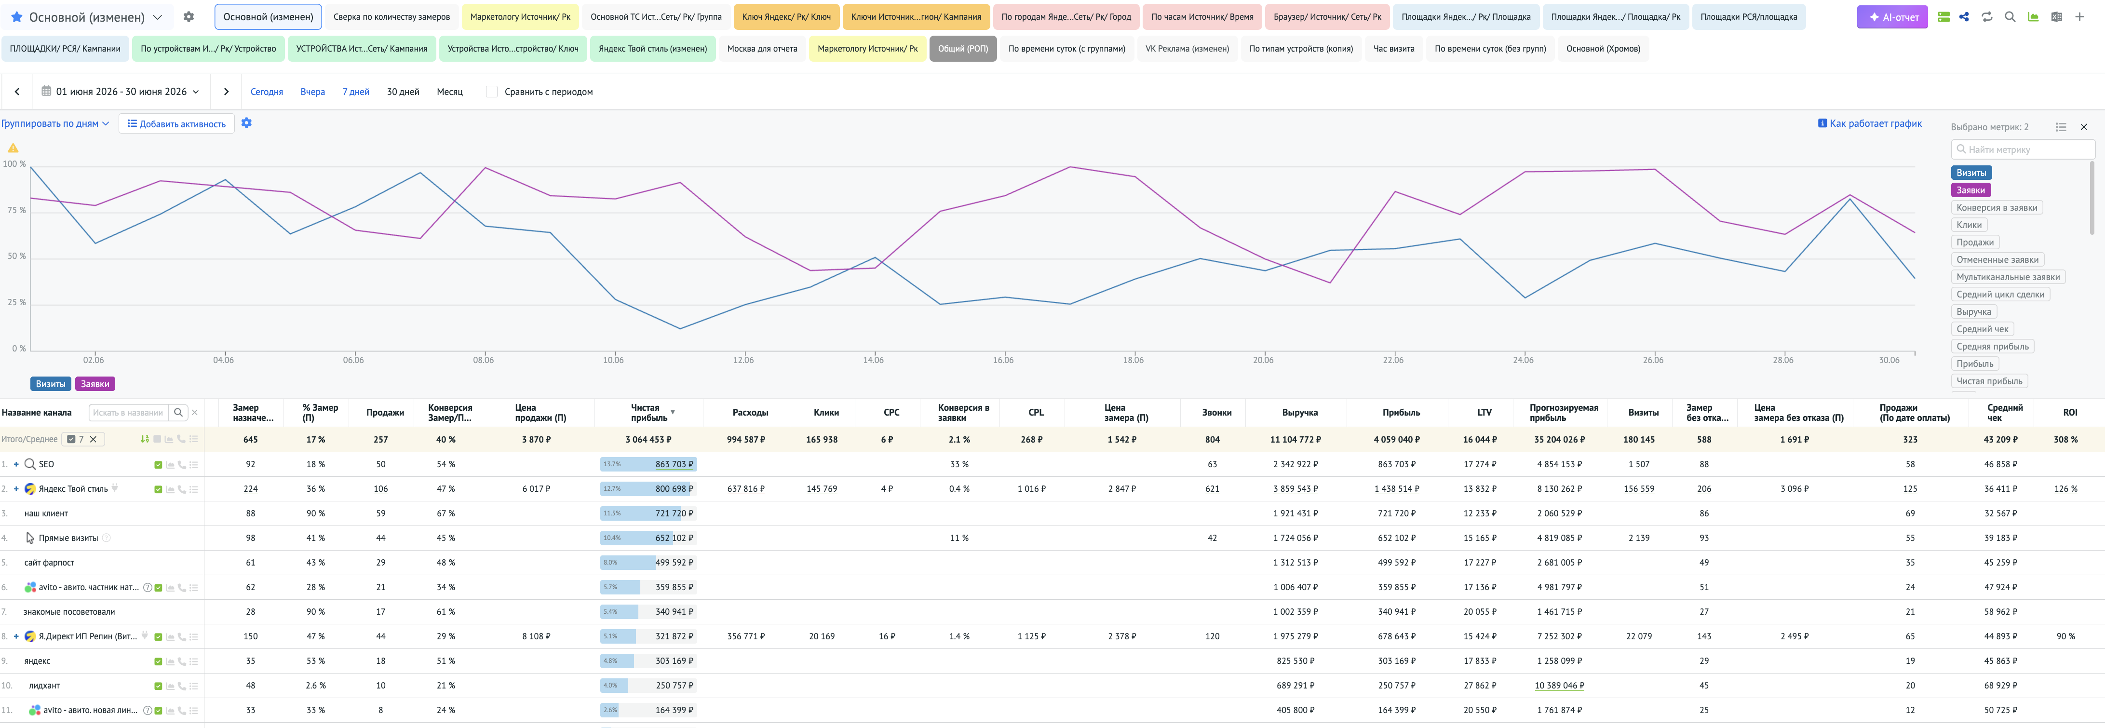
Task: Select the 7 дней period link
Action: point(355,92)
